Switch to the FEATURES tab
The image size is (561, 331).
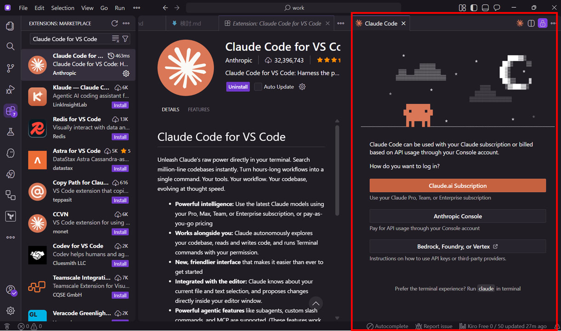(x=198, y=109)
